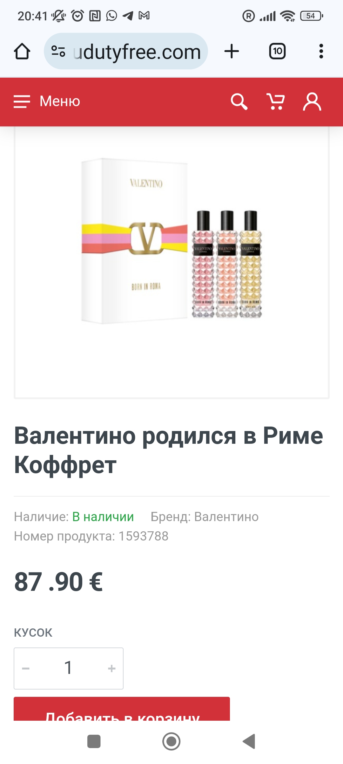Open site search magnifier icon
Image resolution: width=343 pixels, height=764 pixels.
click(x=239, y=102)
